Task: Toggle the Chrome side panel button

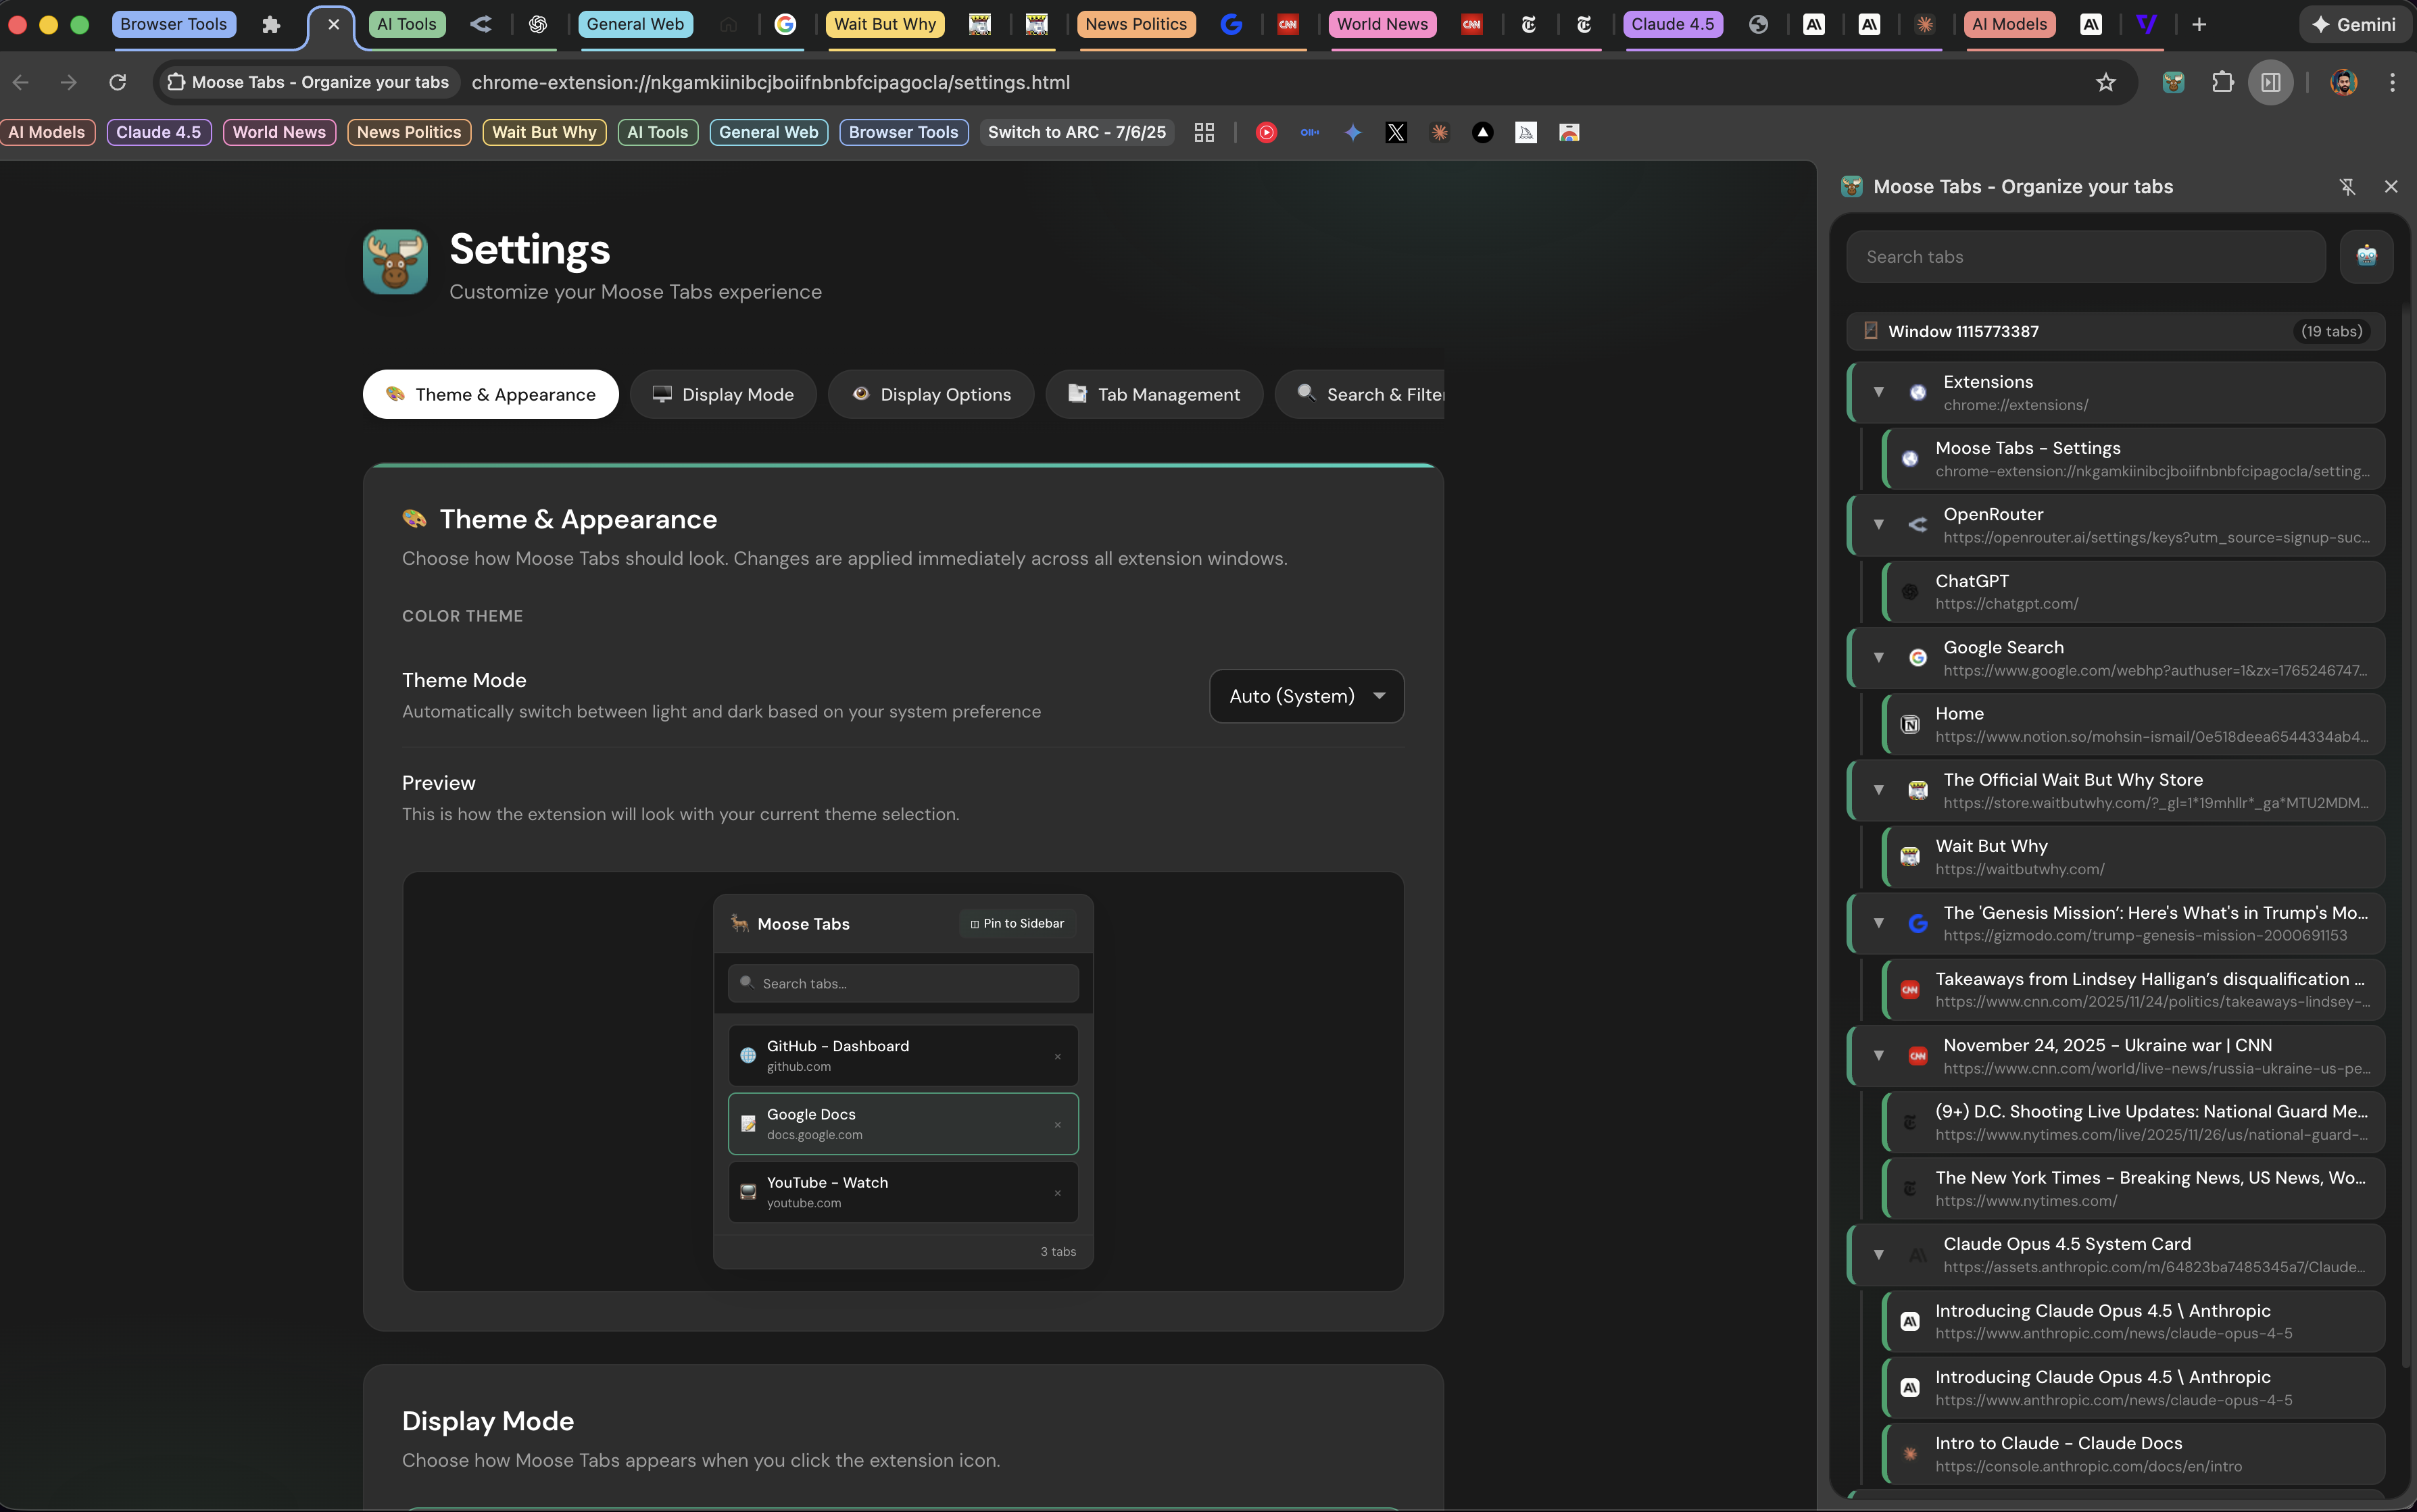Action: (x=2271, y=82)
